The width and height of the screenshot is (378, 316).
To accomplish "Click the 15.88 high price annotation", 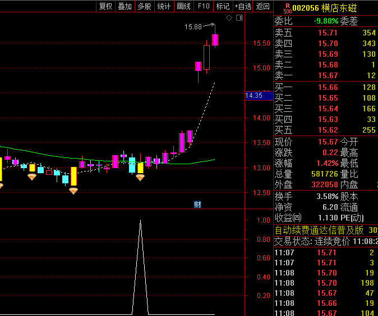I will [193, 26].
